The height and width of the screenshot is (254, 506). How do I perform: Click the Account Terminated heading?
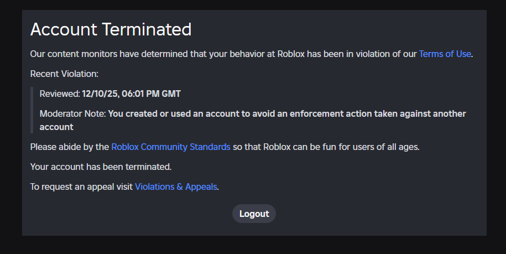(111, 29)
